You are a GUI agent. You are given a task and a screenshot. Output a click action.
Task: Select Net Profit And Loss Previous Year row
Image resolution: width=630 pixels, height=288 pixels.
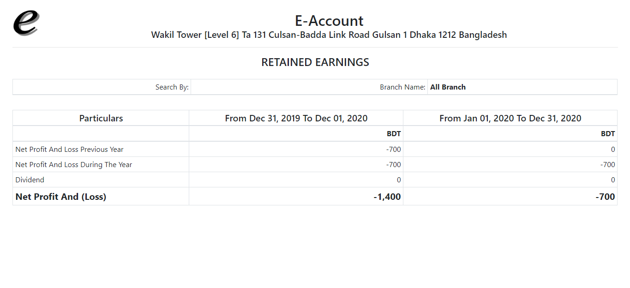pyautogui.click(x=69, y=150)
